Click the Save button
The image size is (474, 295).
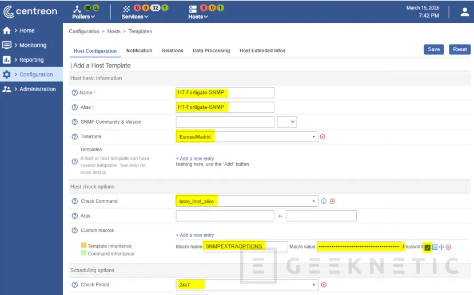click(434, 49)
